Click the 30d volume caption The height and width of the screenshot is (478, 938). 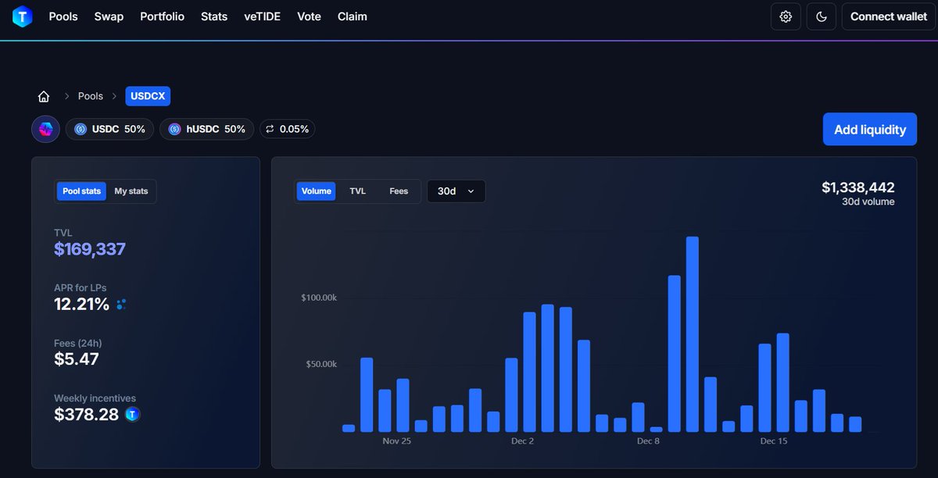(868, 202)
